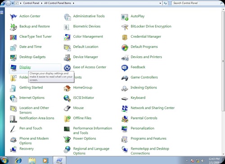225x164 pixels.
Task: Open Performance Information and Tools link
Action: click(93, 130)
